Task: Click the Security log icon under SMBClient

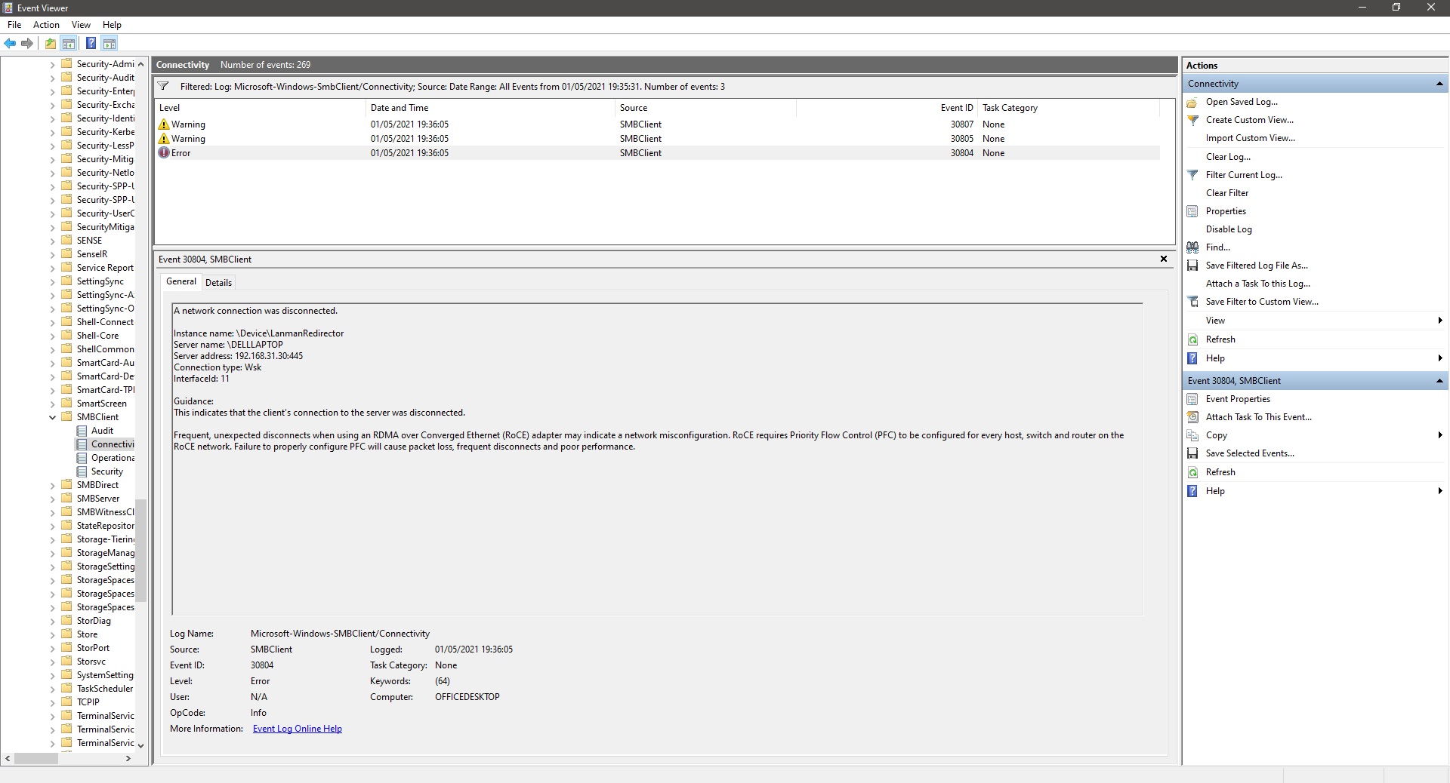Action: (82, 471)
